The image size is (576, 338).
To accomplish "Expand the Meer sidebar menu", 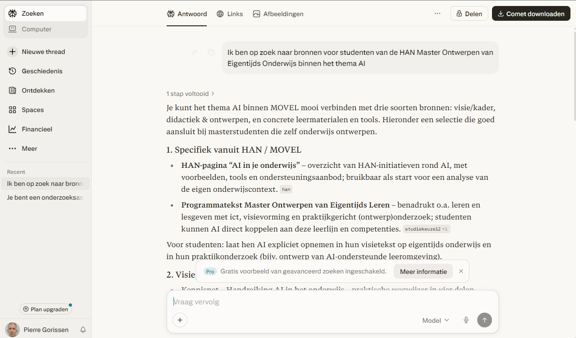I will tap(30, 148).
